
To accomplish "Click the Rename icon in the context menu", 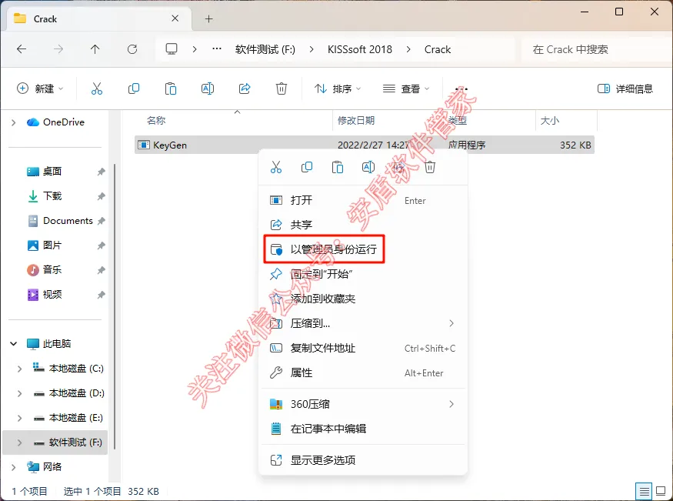I will 368,167.
